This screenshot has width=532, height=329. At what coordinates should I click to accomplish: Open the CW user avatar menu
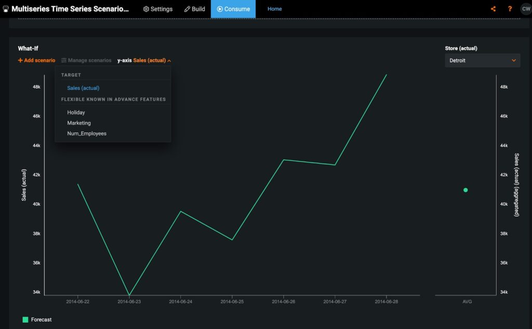pyautogui.click(x=526, y=9)
